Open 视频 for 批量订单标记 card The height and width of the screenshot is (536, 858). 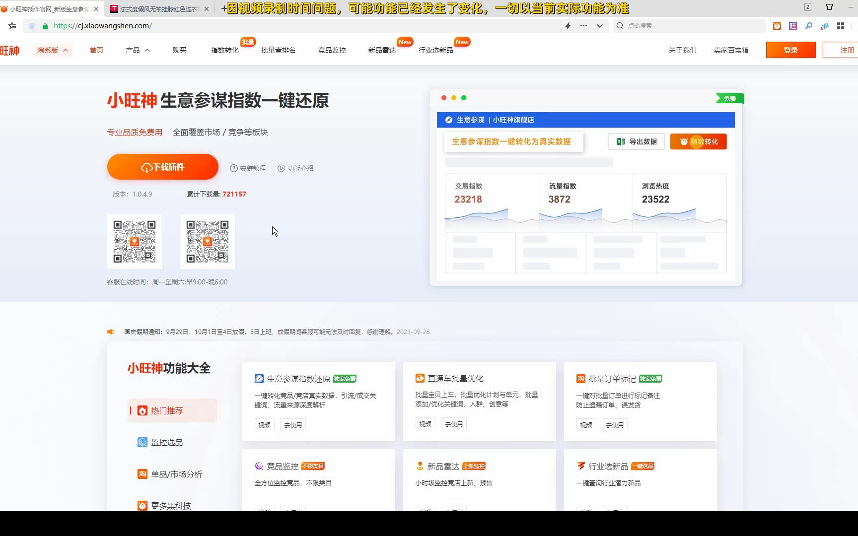click(586, 425)
